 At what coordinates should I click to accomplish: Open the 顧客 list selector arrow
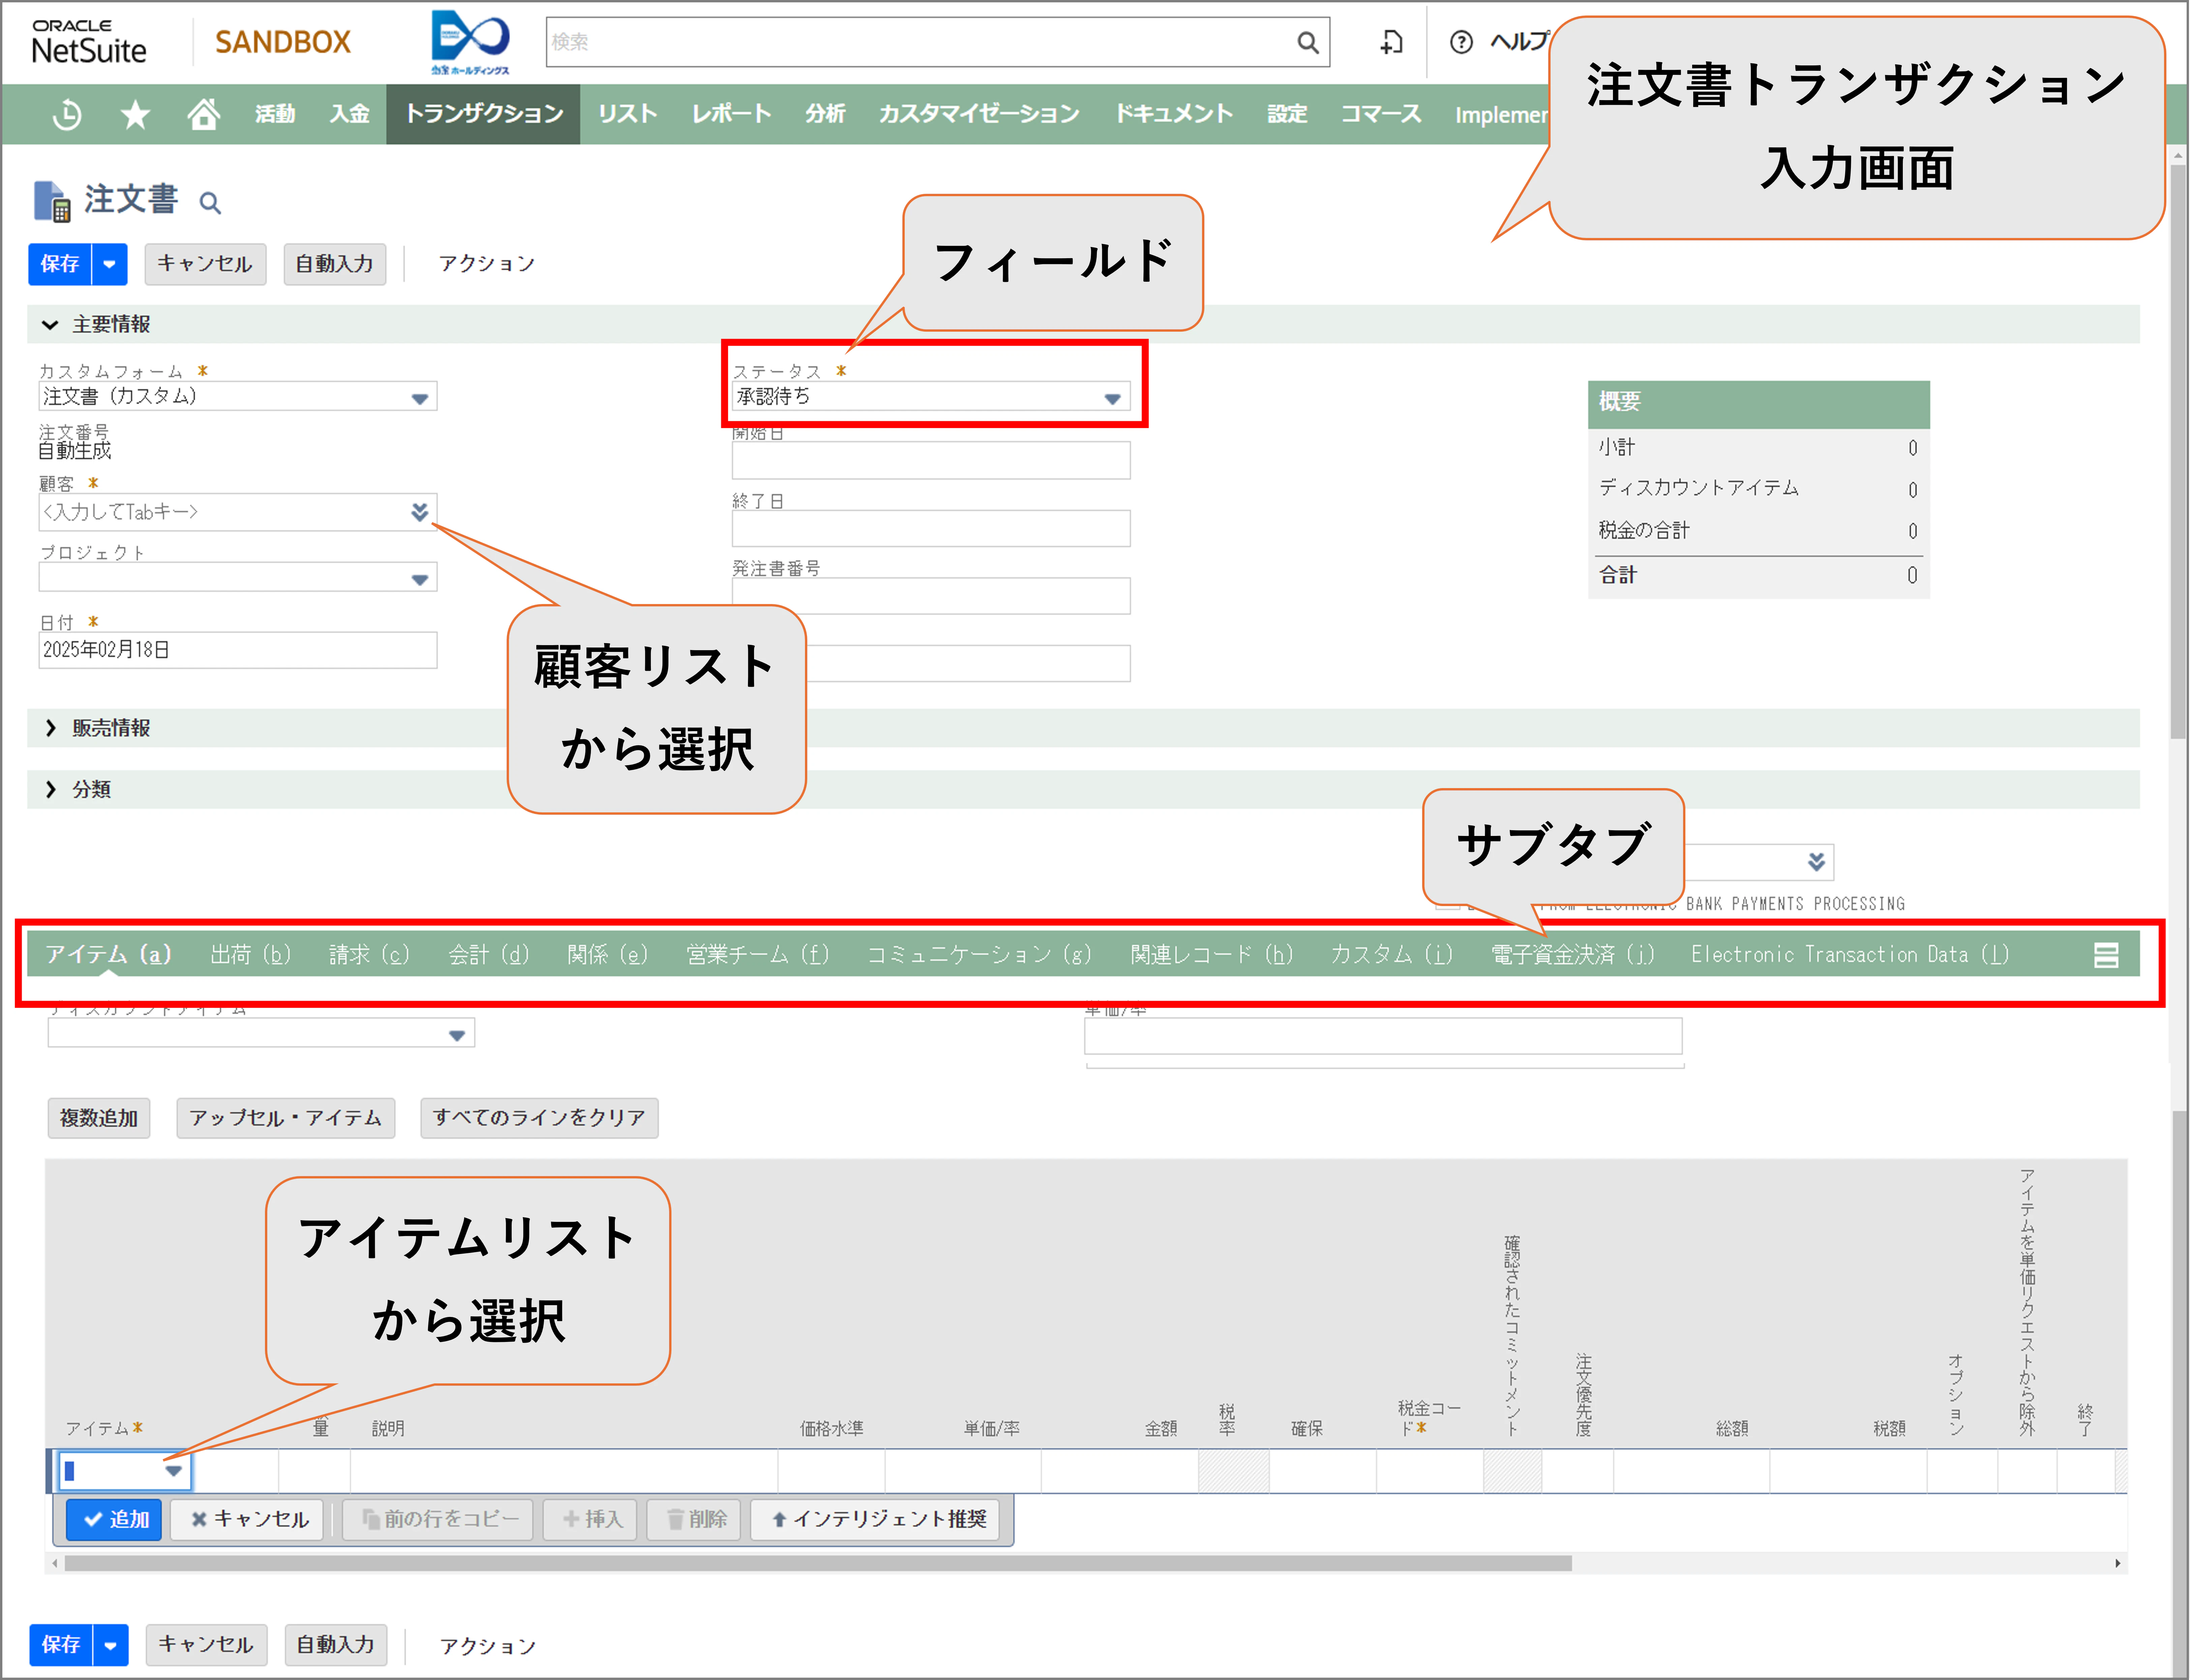[420, 512]
